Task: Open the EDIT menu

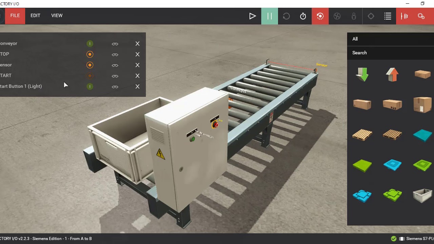Action: point(35,16)
